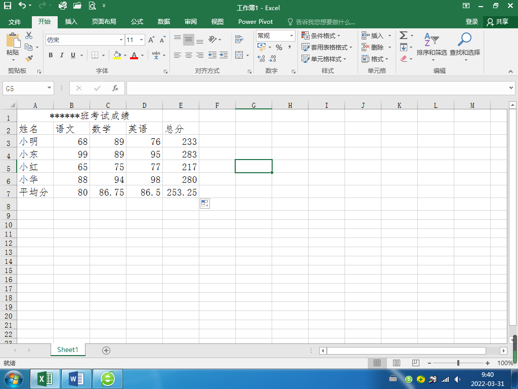Open the 文件 File tab
The image size is (518, 389).
15,22
